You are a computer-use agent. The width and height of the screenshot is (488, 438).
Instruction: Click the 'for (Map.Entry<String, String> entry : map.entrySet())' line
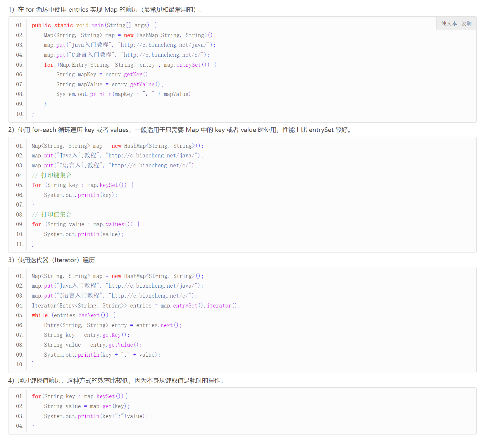[x=130, y=65]
